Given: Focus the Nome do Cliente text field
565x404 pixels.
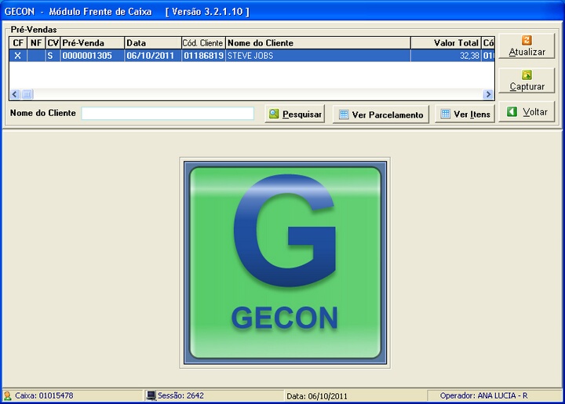Looking at the screenshot, I should pyautogui.click(x=167, y=114).
